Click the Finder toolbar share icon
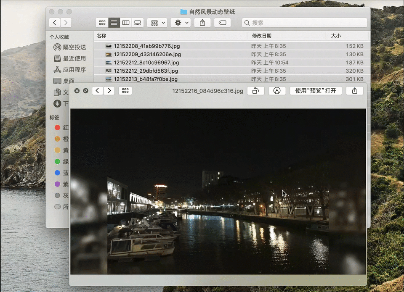Viewport: 404px width, 292px height. click(x=202, y=23)
